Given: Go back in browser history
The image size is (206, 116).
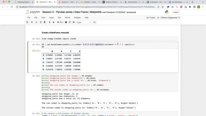Looking at the screenshot, I should click(3, 7).
